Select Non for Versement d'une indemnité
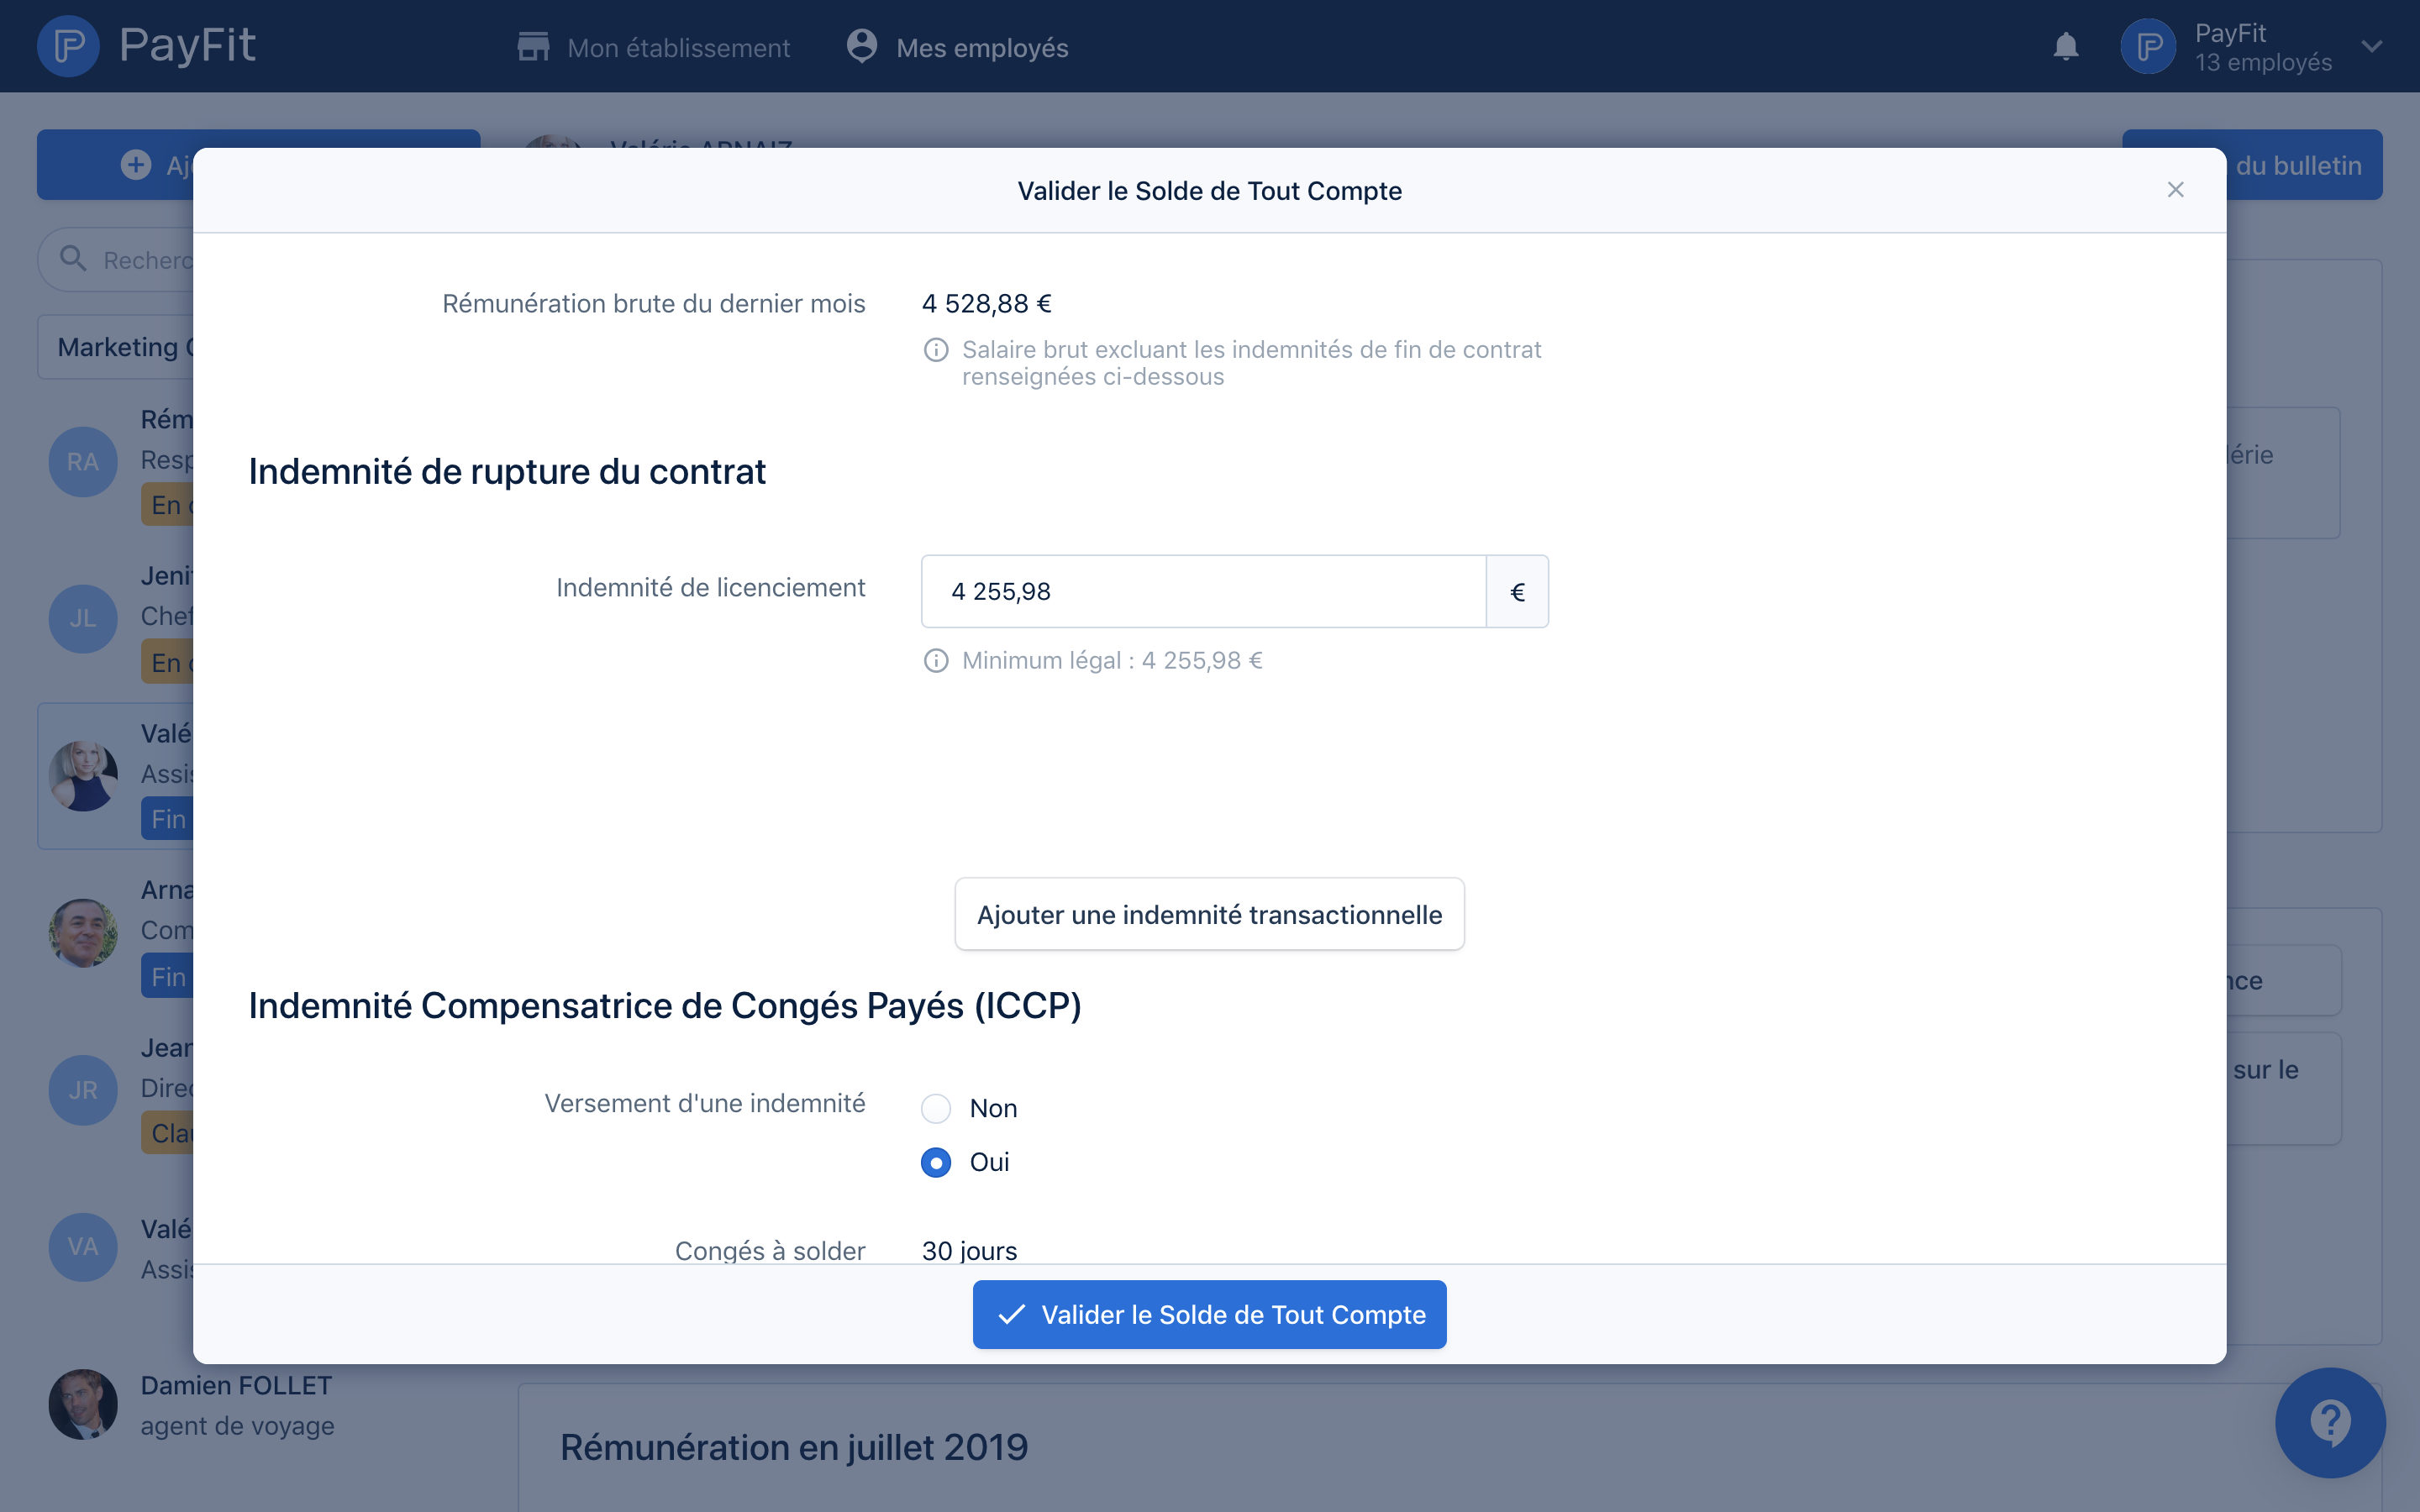The image size is (2420, 1512). (936, 1108)
